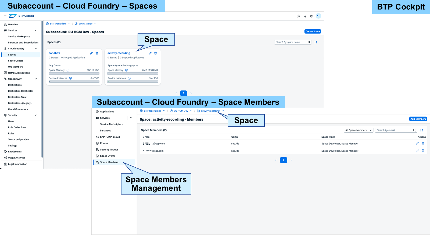
Task: Click the Usage Analytics chart icon
Action: 5,158
